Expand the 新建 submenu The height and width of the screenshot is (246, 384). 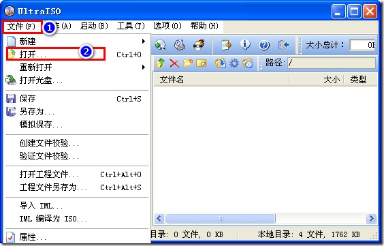tap(77, 41)
